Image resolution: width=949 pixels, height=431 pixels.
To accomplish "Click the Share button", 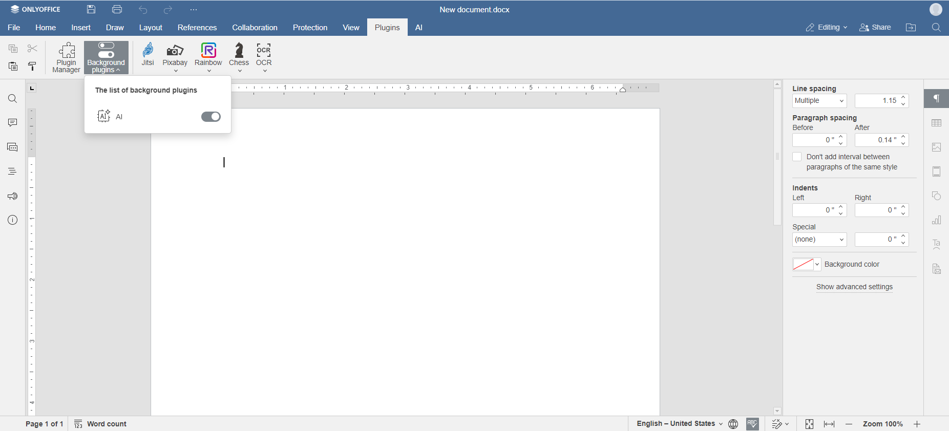I will pyautogui.click(x=875, y=28).
